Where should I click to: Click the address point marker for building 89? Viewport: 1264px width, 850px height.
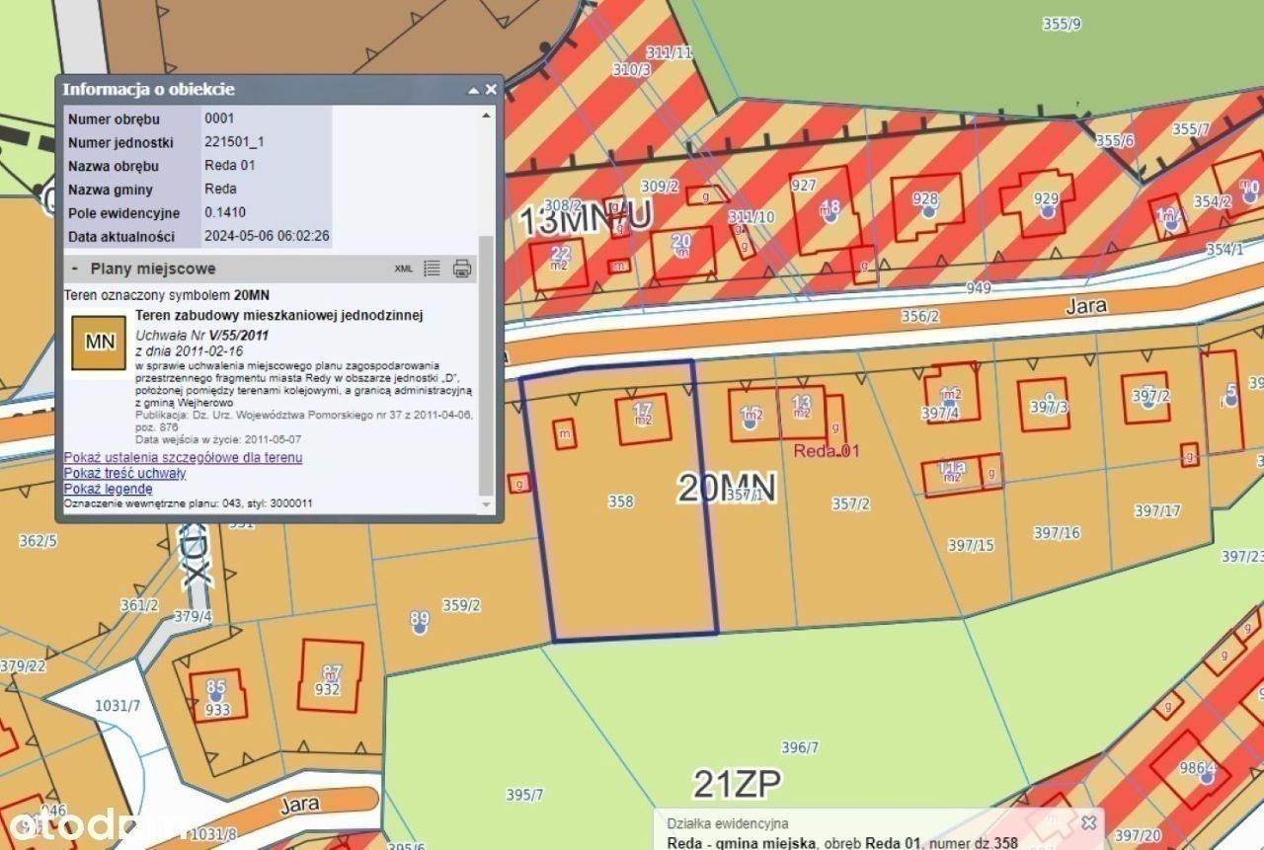(420, 625)
